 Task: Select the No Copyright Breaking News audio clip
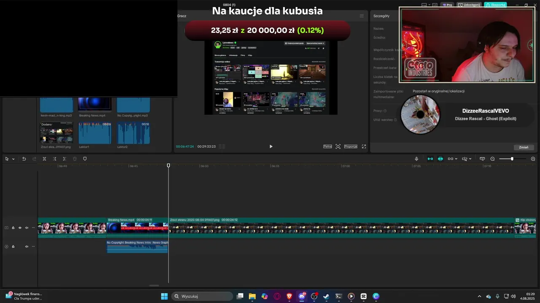138,246
